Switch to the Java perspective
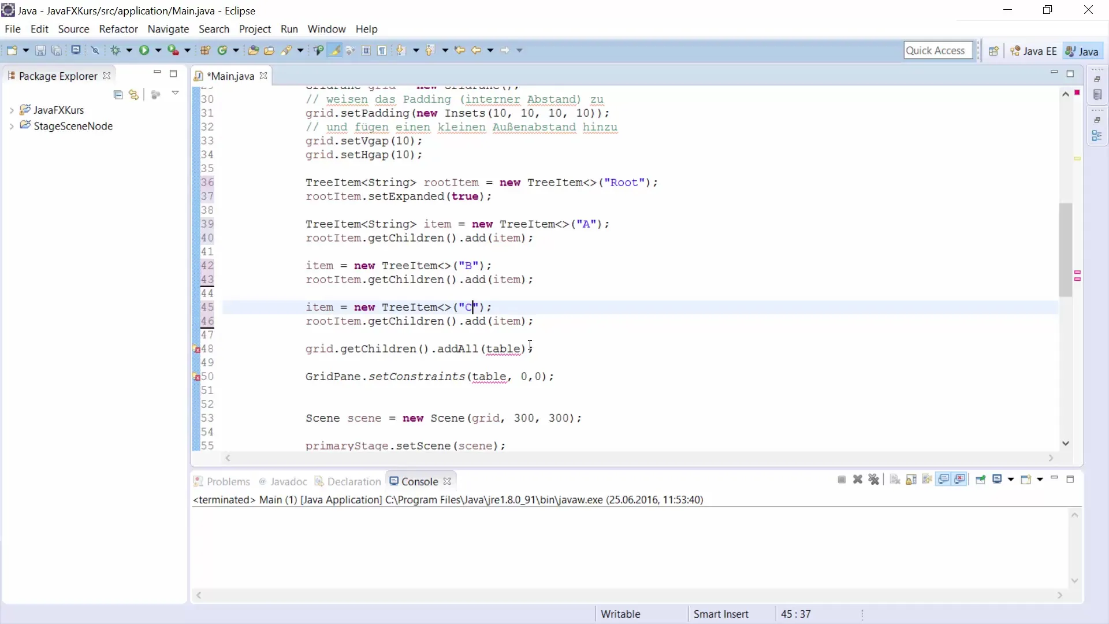1109x624 pixels. [1082, 51]
